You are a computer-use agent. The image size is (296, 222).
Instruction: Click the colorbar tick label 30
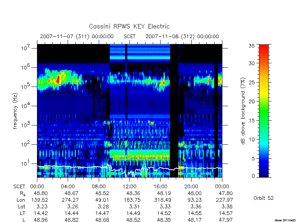252,63
